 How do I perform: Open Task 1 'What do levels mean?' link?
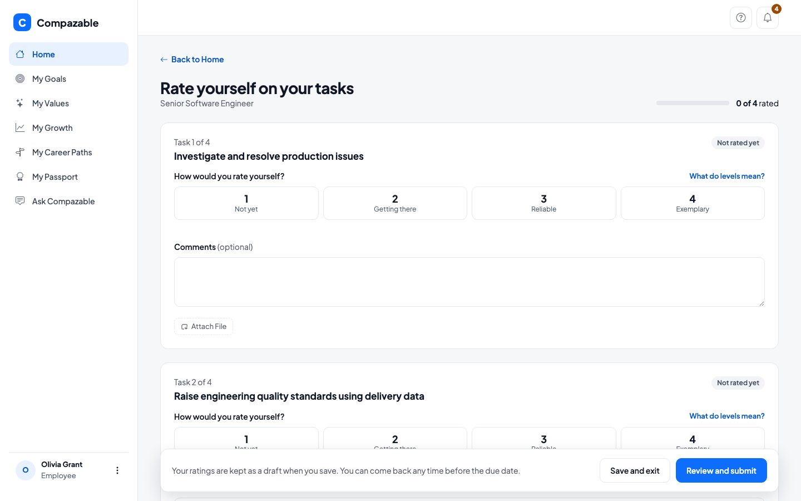[x=727, y=176]
